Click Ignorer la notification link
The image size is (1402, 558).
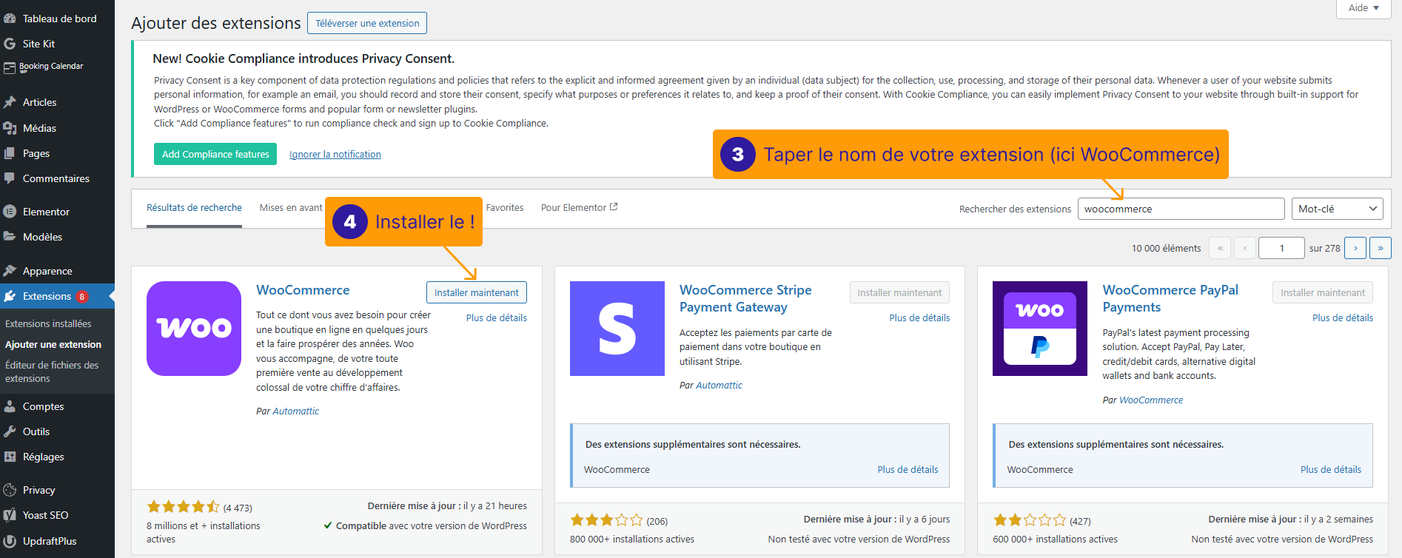tap(335, 154)
